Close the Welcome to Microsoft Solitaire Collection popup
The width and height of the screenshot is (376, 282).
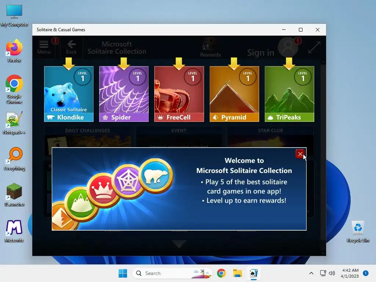pos(300,154)
